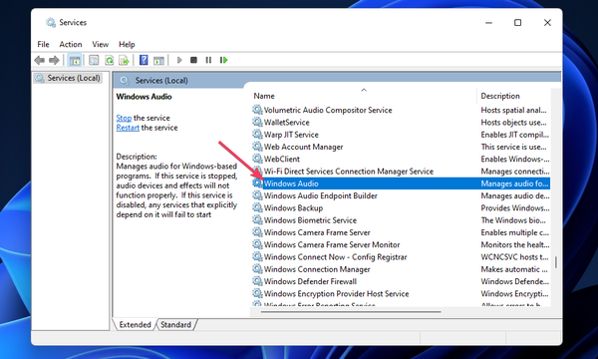Select the Windows Connection Manager name text

[317, 269]
